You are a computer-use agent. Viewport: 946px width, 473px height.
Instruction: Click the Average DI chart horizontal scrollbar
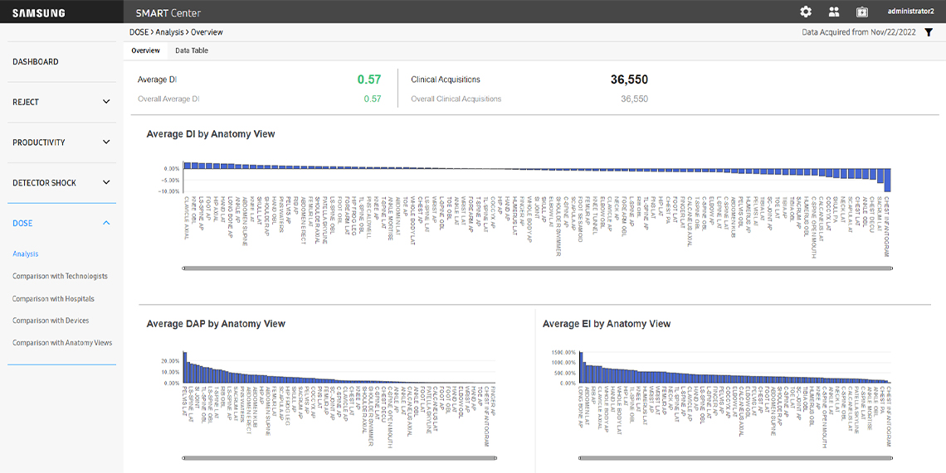coord(535,268)
